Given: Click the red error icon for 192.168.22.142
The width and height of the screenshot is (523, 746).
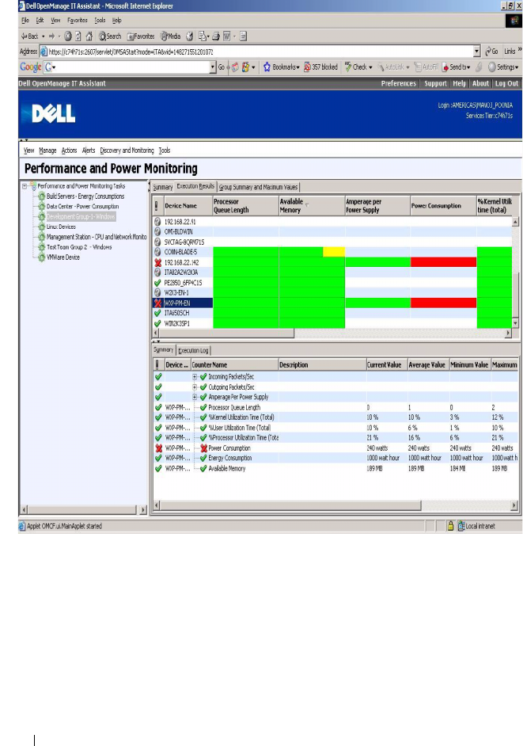Looking at the screenshot, I should (158, 263).
